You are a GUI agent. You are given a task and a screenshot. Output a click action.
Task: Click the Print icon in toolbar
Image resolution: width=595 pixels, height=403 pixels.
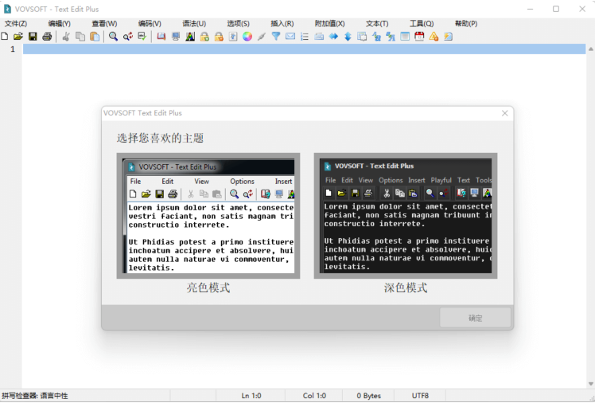coord(47,37)
